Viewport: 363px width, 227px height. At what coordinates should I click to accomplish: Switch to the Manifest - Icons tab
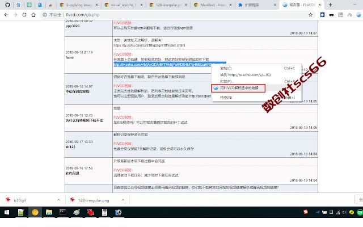213,5
